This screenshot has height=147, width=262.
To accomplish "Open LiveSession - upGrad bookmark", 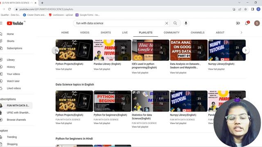I will [61, 15].
